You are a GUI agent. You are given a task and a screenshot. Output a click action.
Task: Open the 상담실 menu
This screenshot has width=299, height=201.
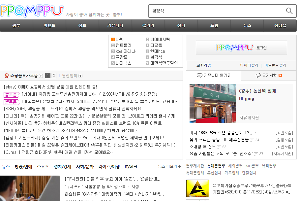[280, 25]
